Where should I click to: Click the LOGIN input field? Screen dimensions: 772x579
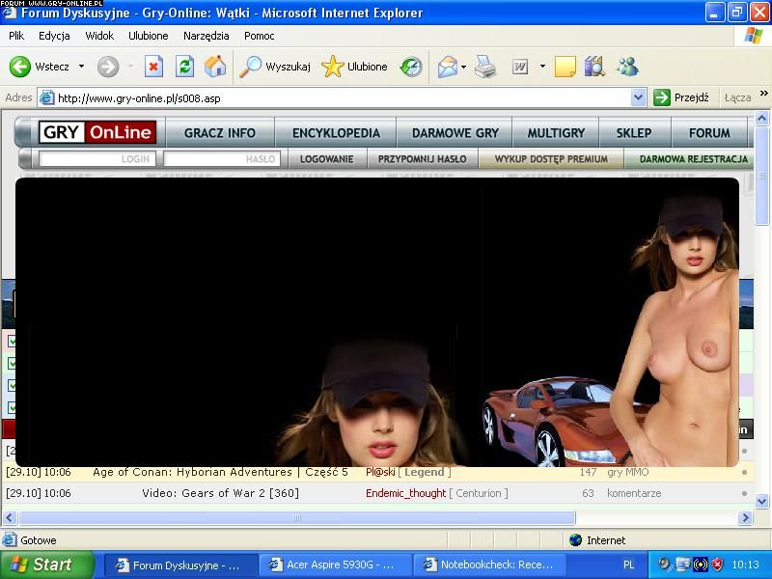pyautogui.click(x=96, y=159)
